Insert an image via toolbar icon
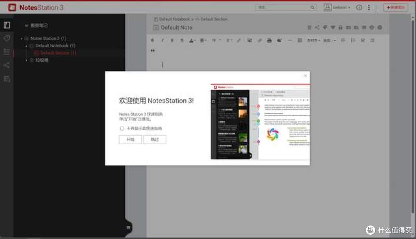This screenshot has width=416, height=239. [x=249, y=40]
